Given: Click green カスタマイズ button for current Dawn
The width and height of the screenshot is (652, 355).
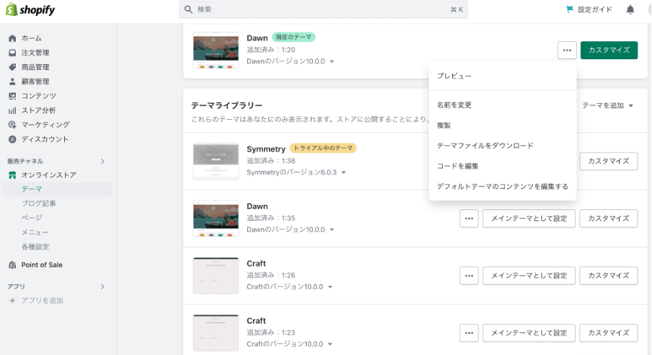Looking at the screenshot, I should click(x=609, y=51).
